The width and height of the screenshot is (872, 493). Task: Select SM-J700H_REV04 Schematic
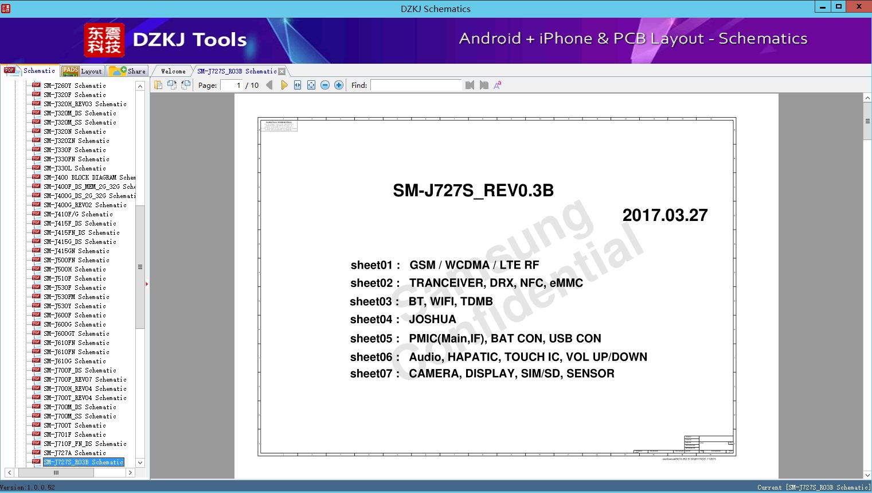[85, 389]
